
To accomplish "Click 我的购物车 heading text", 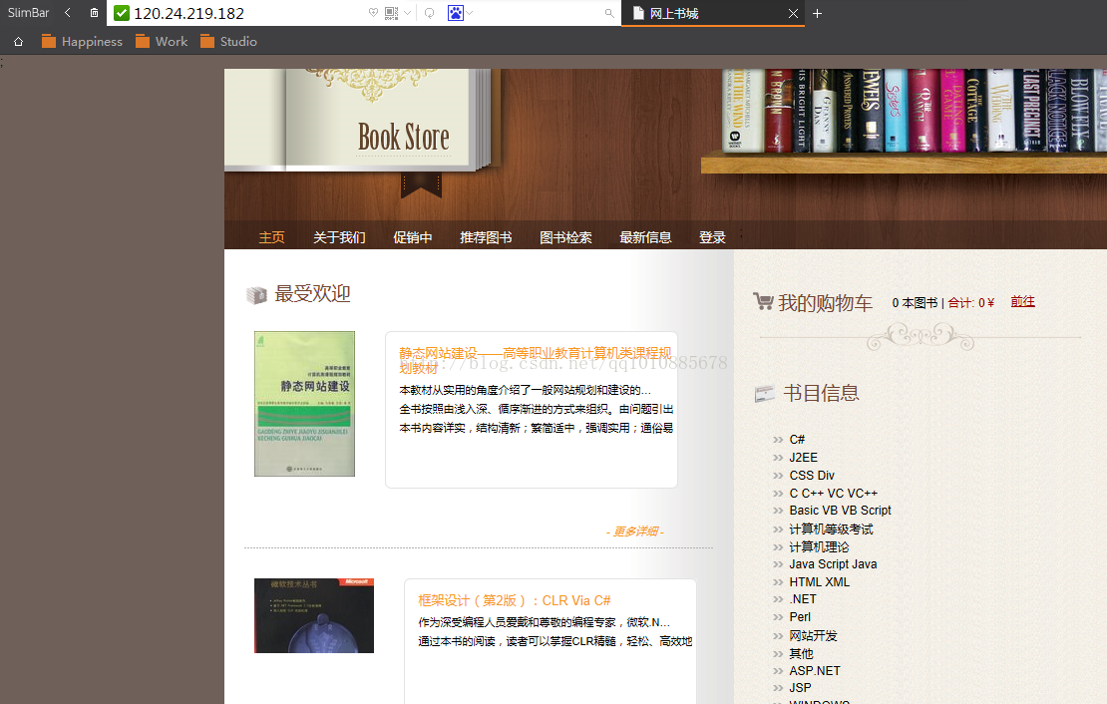I will point(826,303).
